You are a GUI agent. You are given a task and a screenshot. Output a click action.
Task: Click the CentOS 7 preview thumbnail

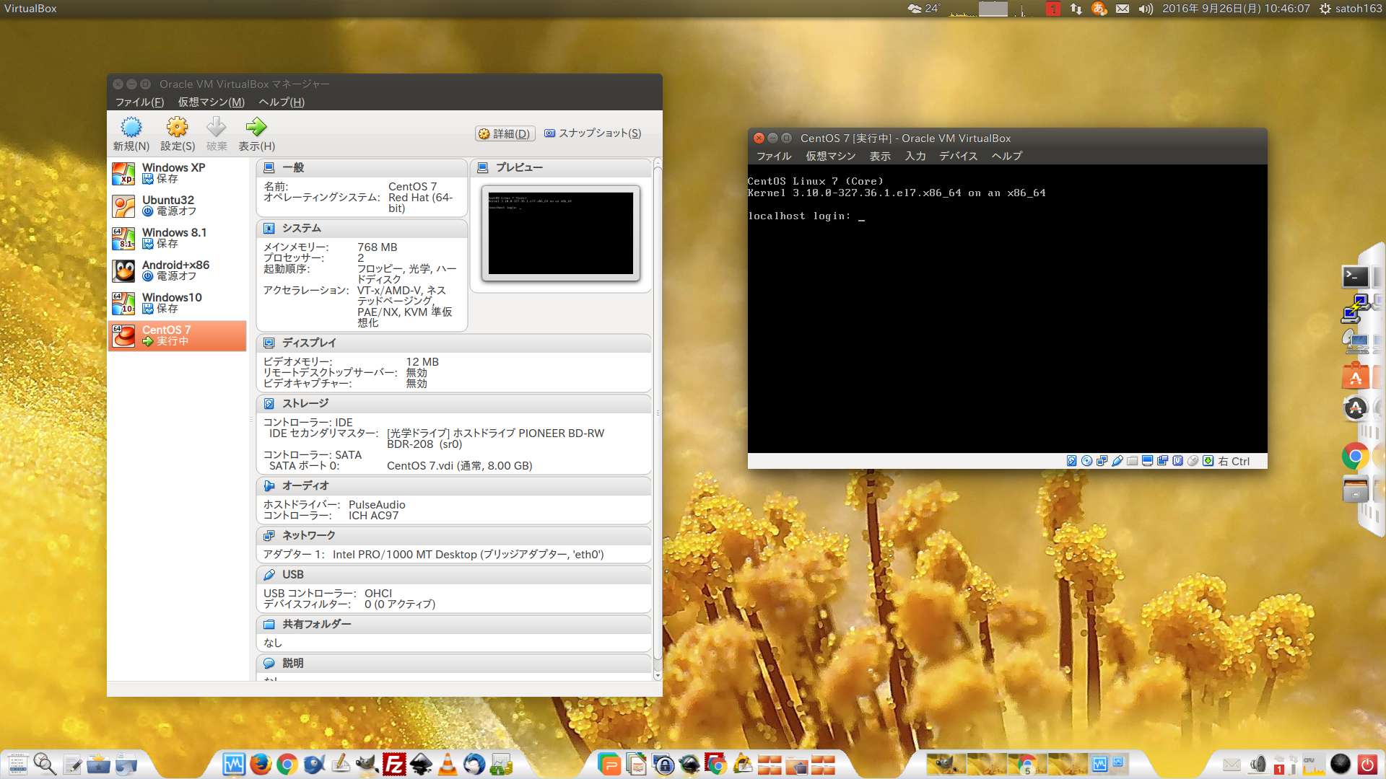(561, 233)
